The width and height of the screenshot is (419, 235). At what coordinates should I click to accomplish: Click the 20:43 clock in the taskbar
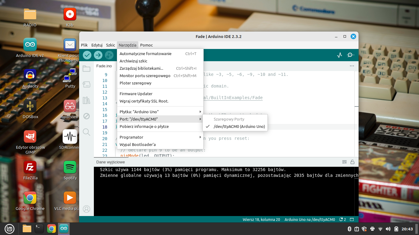407,229
